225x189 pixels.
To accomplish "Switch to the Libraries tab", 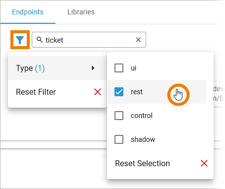I will click(81, 12).
